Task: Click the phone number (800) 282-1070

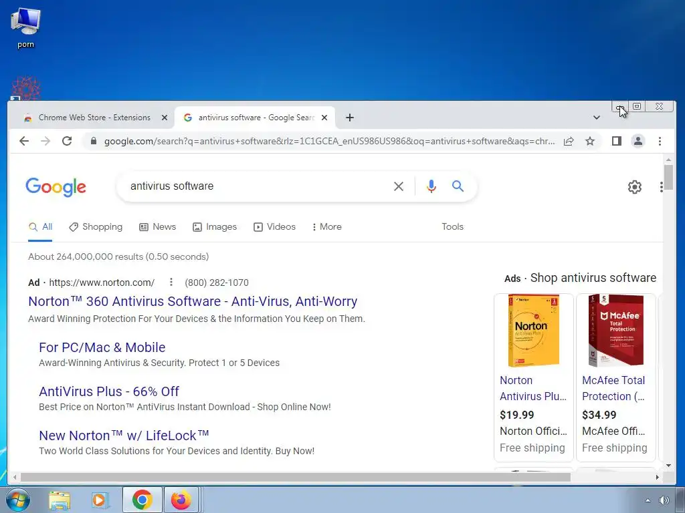Action: [217, 283]
